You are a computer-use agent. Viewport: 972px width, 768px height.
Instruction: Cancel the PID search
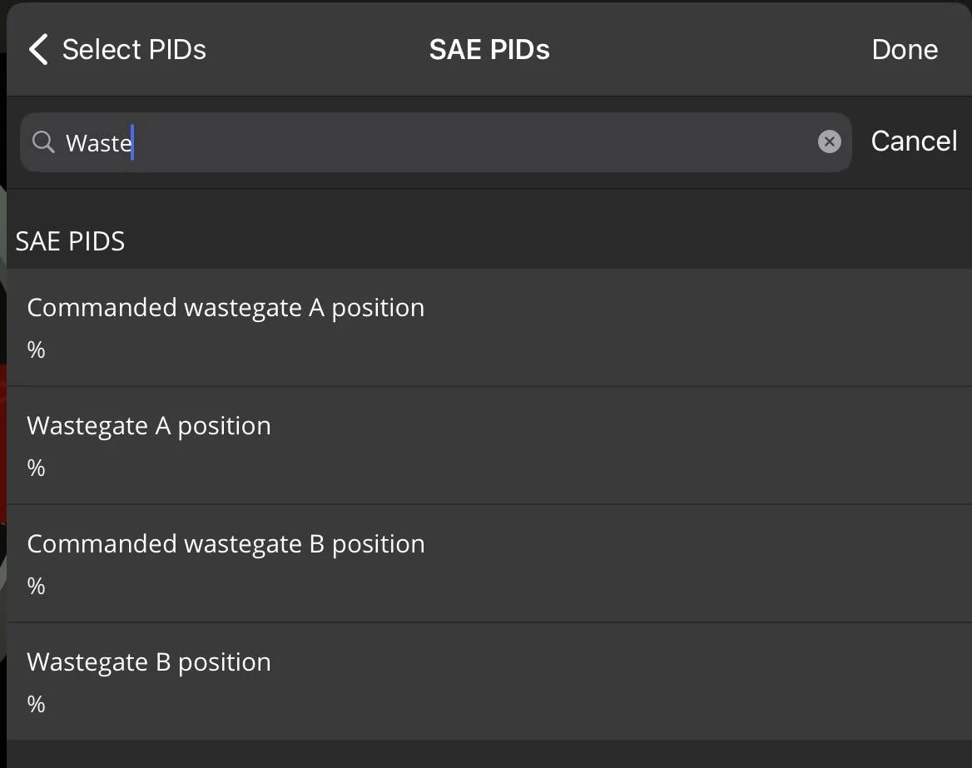913,141
